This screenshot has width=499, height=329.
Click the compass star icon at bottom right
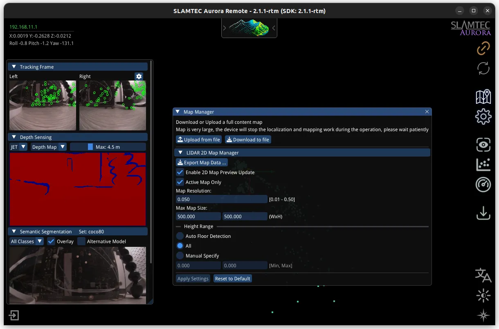[x=483, y=316]
